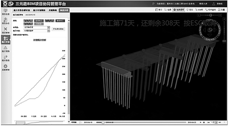Toggle 地表透明 ground transparency
This screenshot has height=126, width=229.
point(179,10)
